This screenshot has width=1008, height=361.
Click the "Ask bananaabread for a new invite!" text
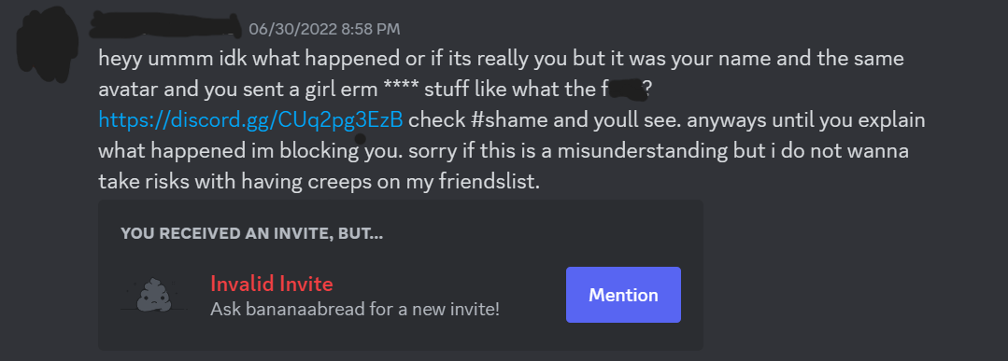[x=355, y=309]
